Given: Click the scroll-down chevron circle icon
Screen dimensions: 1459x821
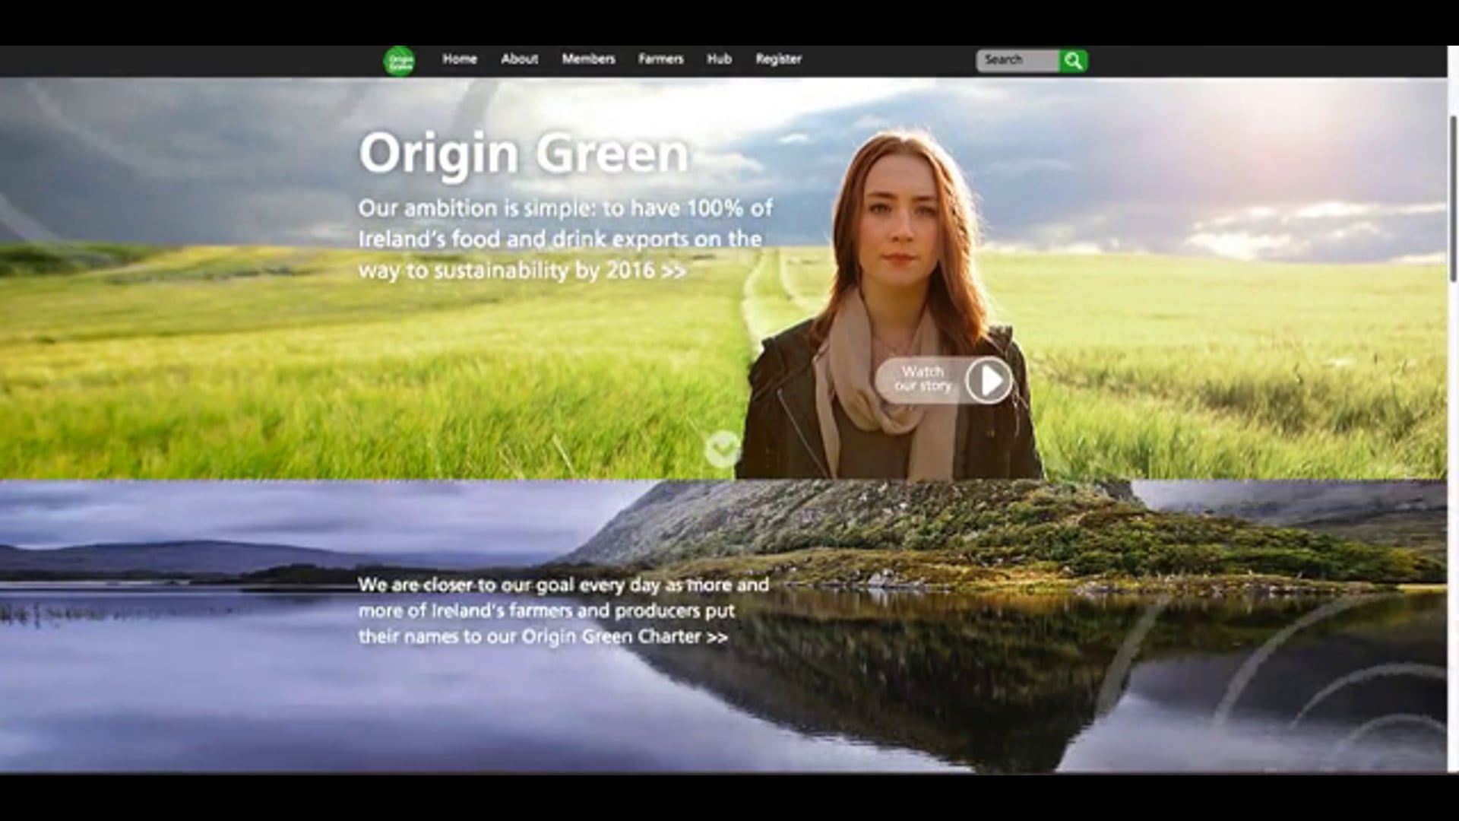Looking at the screenshot, I should (722, 449).
